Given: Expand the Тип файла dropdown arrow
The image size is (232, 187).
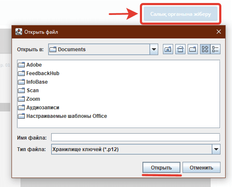Looking at the screenshot, I should [216, 149].
